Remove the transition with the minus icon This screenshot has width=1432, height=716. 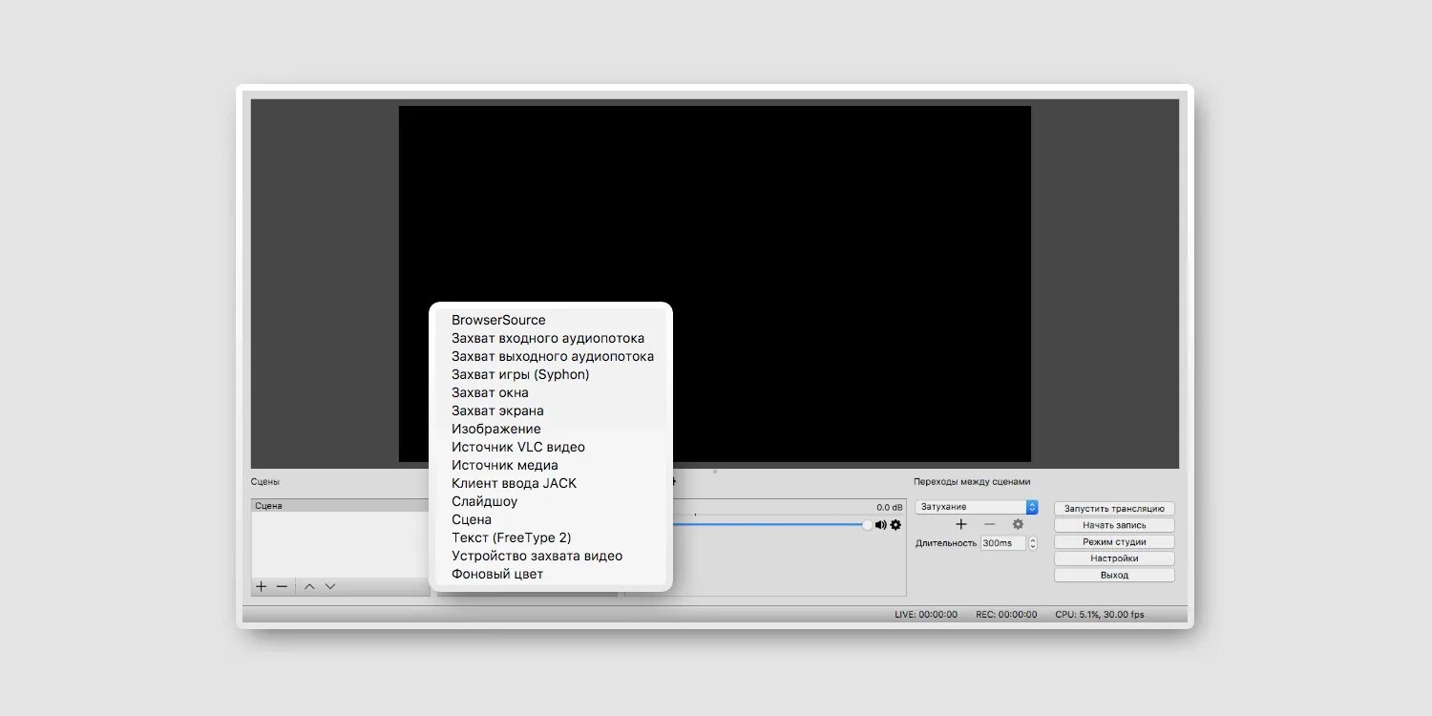click(x=989, y=524)
